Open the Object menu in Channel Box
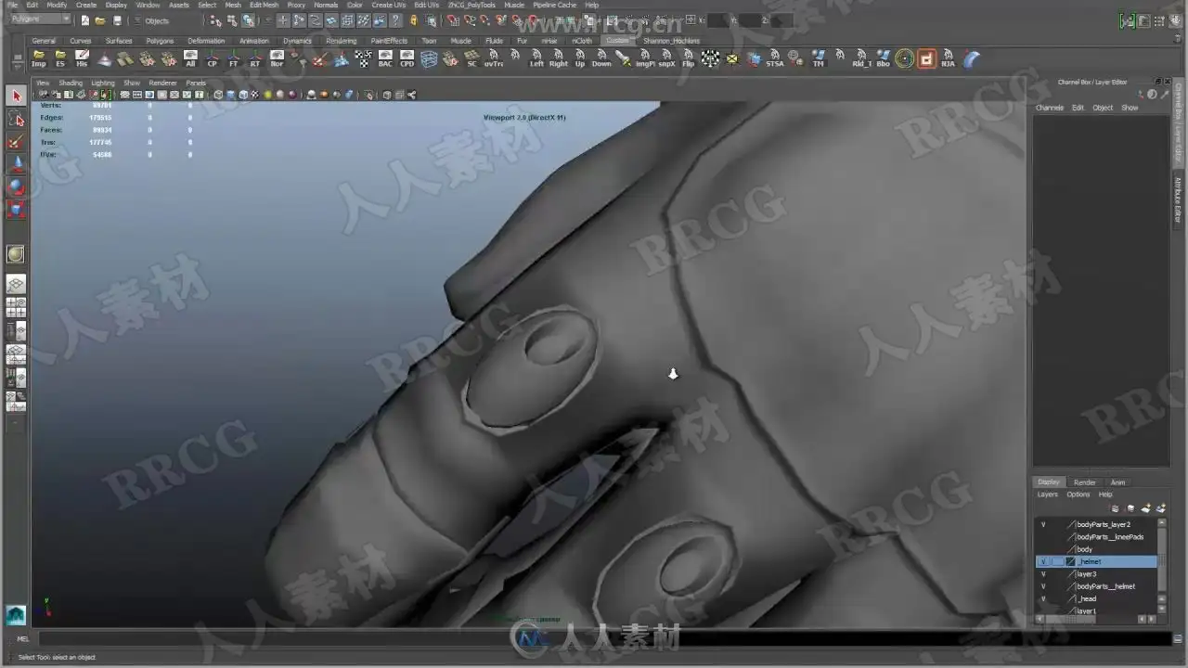Screen dimensions: 1188x668 point(1103,108)
